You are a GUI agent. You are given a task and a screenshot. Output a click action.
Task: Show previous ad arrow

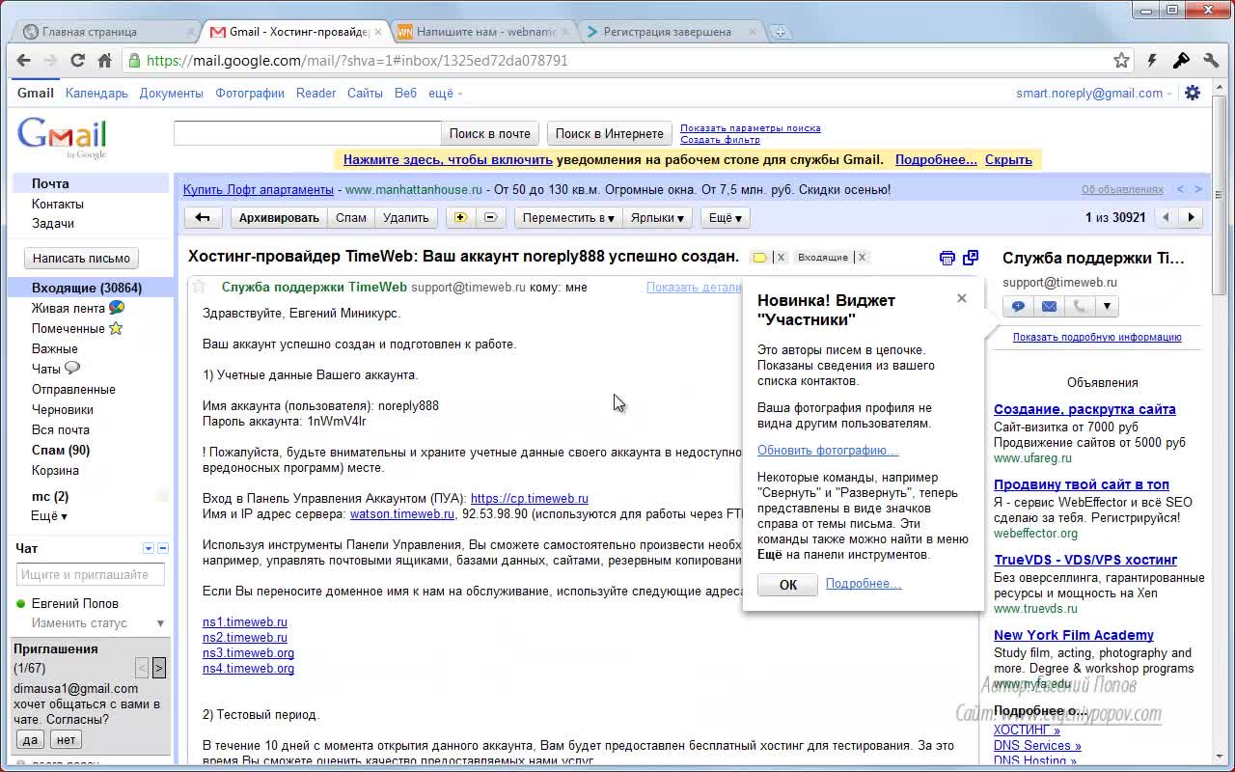(1182, 189)
